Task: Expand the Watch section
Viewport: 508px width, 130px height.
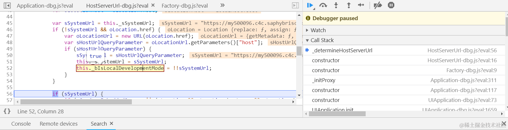Action: 318,30
